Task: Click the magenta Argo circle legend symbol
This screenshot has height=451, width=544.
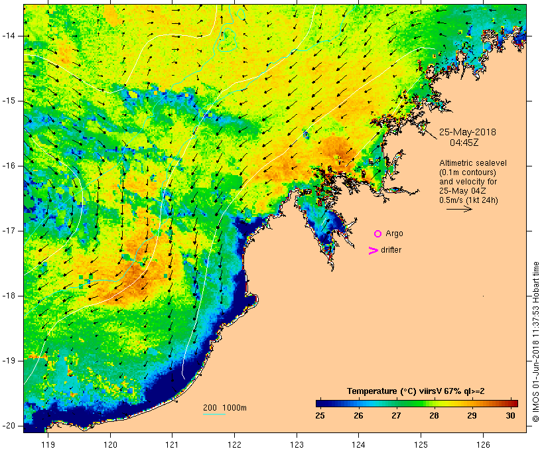Action: click(x=378, y=234)
